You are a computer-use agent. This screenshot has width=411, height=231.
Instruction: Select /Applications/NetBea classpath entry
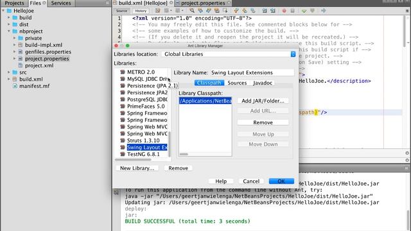pyautogui.click(x=205, y=101)
